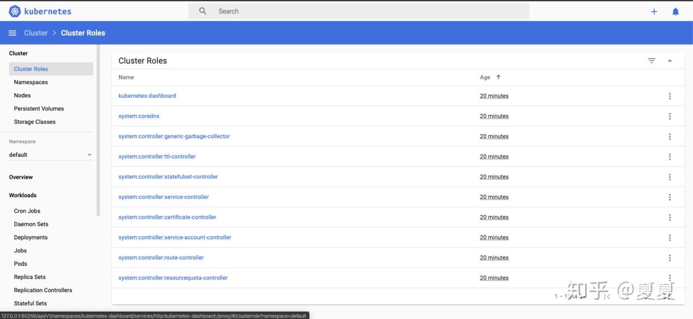The width and height of the screenshot is (693, 319).
Task: Select Namespaces in the sidebar
Action: pyautogui.click(x=31, y=82)
